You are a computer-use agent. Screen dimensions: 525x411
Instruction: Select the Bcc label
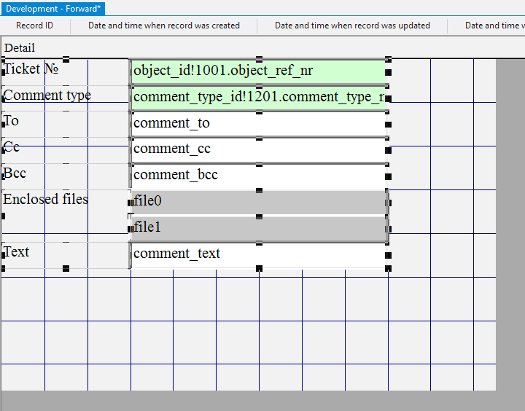pos(15,173)
